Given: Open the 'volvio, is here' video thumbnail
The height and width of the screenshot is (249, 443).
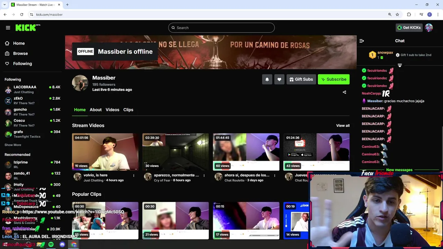Looking at the screenshot, I should (x=105, y=152).
